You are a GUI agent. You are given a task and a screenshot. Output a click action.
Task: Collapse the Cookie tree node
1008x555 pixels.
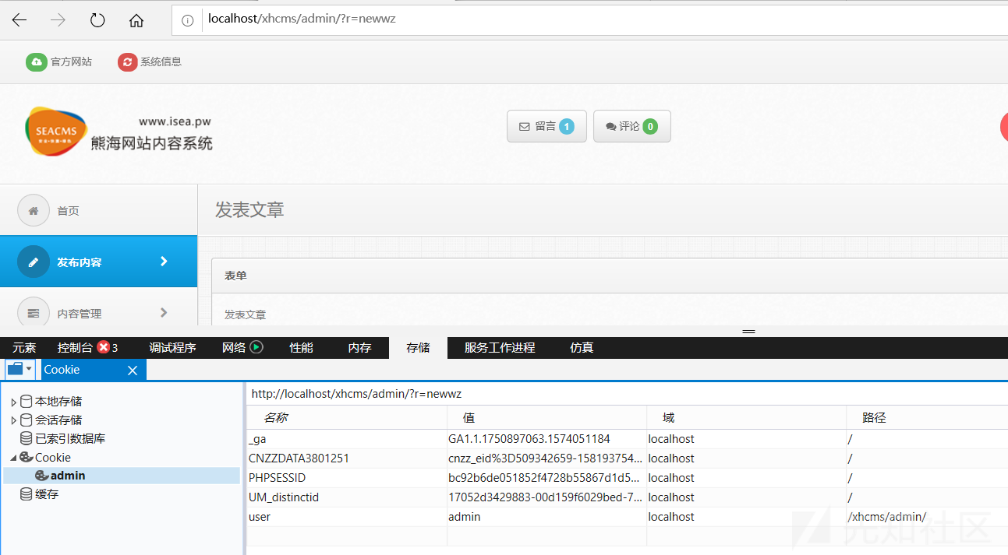click(x=13, y=458)
